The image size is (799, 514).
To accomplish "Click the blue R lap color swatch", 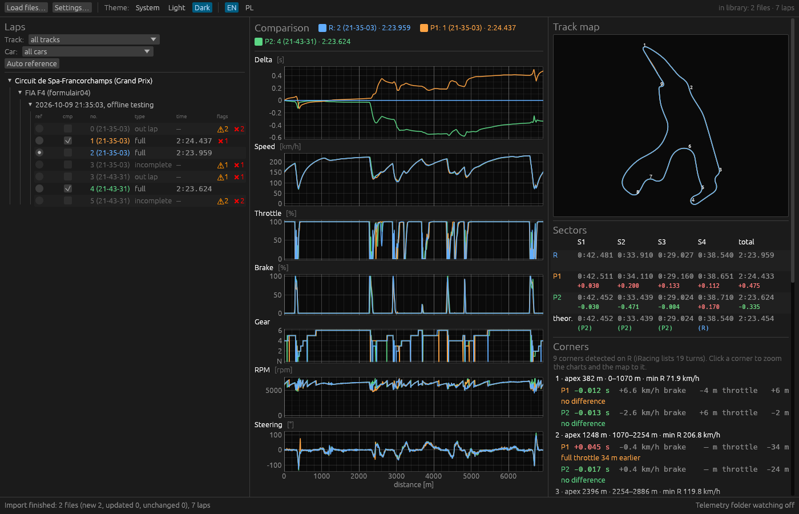I will coord(322,27).
